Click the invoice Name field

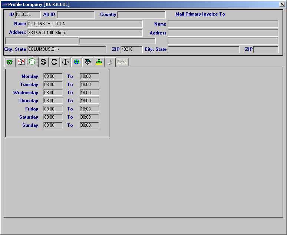223,24
